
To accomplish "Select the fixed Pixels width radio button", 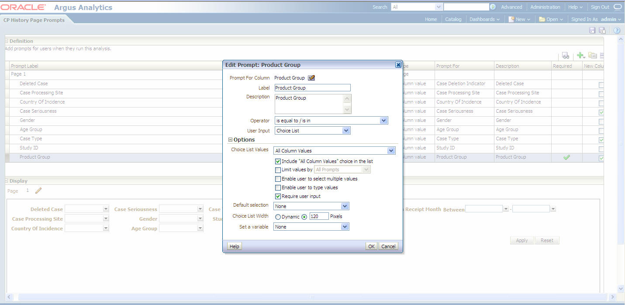I will tap(304, 217).
